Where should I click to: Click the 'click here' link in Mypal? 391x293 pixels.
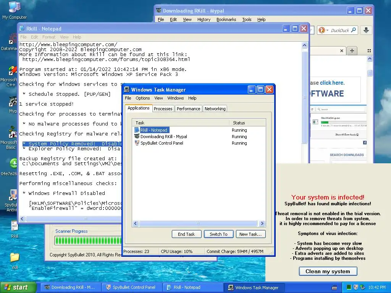332,83
